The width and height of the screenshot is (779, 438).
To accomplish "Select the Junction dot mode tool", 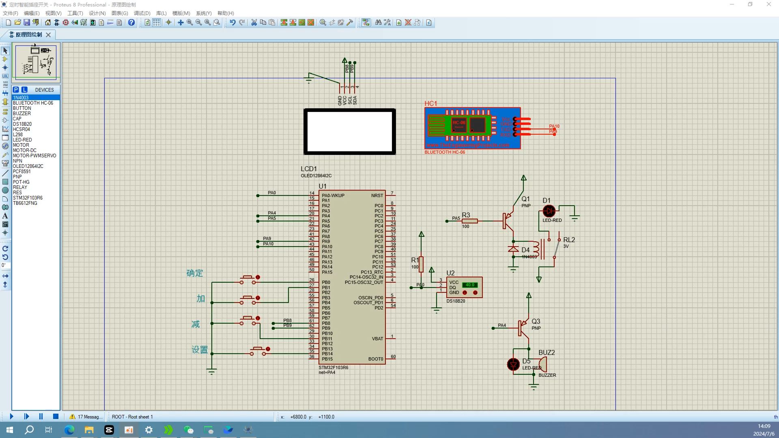I will [x=5, y=68].
